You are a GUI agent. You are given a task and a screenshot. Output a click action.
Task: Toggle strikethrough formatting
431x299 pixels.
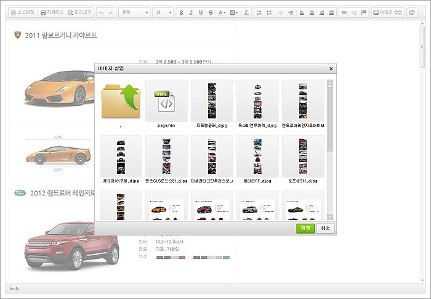point(211,13)
